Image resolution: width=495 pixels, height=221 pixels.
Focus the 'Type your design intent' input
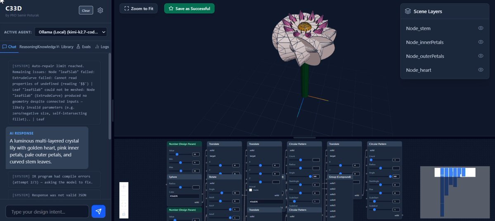pos(47,212)
